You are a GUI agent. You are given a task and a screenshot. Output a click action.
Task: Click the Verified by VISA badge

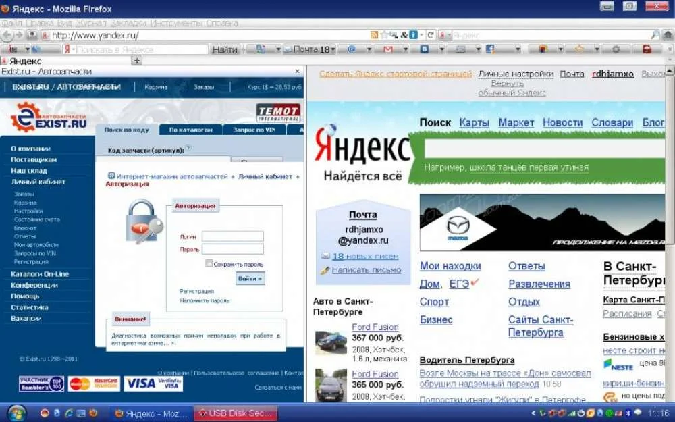pyautogui.click(x=153, y=384)
